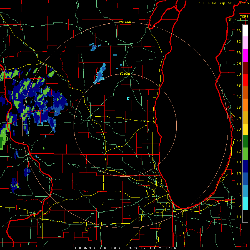Image resolution: width=250 pixels, height=250 pixels.
Task: Select the magenta legend swatch
Action: pyautogui.click(x=245, y=55)
